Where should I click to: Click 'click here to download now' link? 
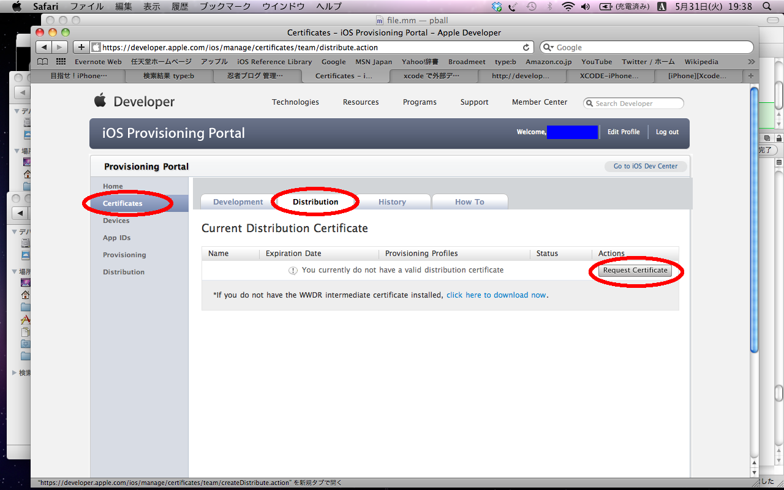point(496,295)
